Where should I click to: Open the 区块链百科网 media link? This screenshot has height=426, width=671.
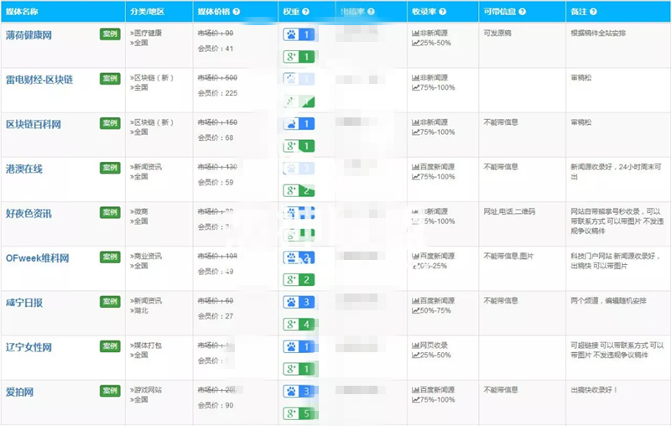pyautogui.click(x=34, y=124)
